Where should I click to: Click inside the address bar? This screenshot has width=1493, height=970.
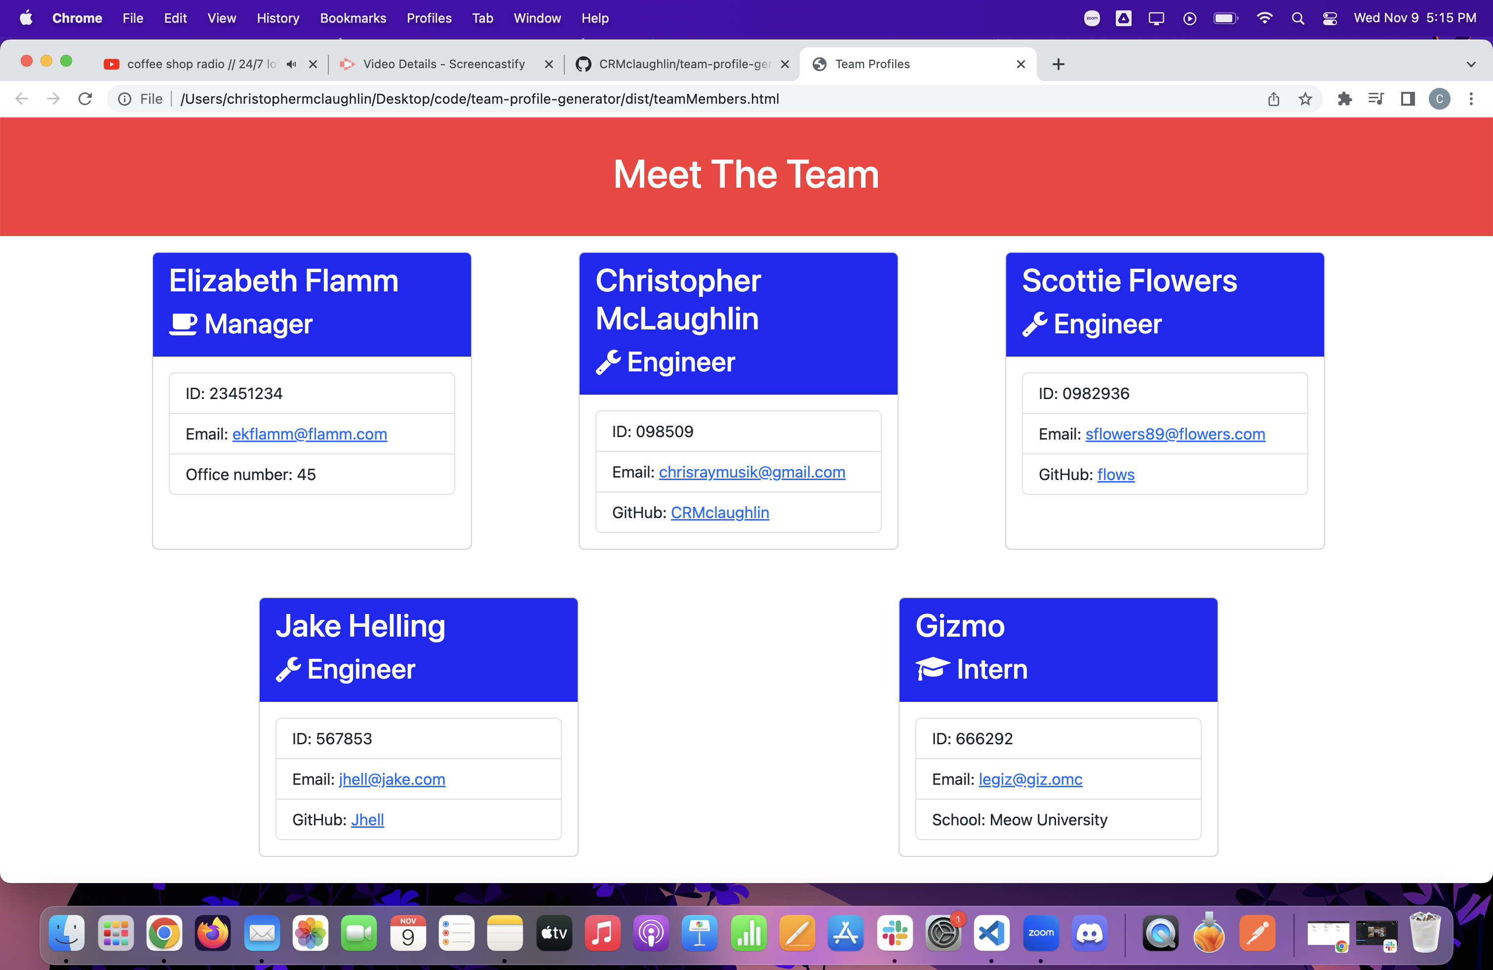pyautogui.click(x=565, y=98)
